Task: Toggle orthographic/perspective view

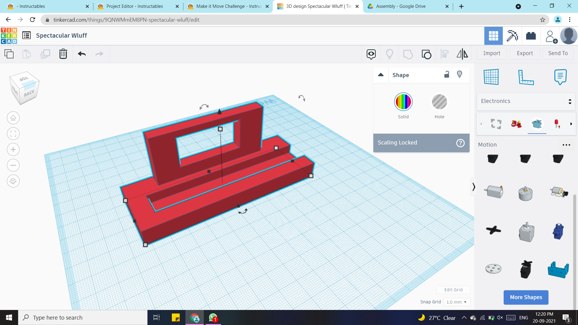Action: tap(13, 181)
